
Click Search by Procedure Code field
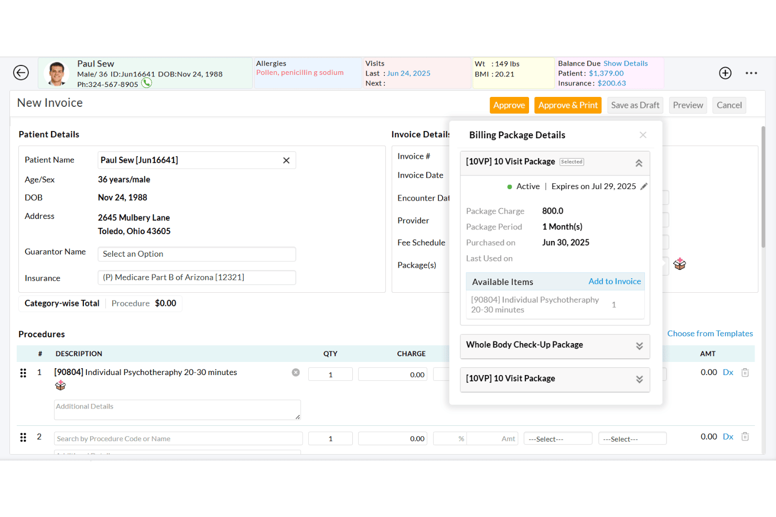pyautogui.click(x=178, y=438)
